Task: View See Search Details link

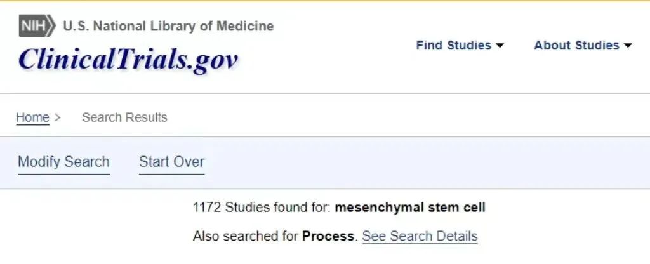Action: (420, 236)
